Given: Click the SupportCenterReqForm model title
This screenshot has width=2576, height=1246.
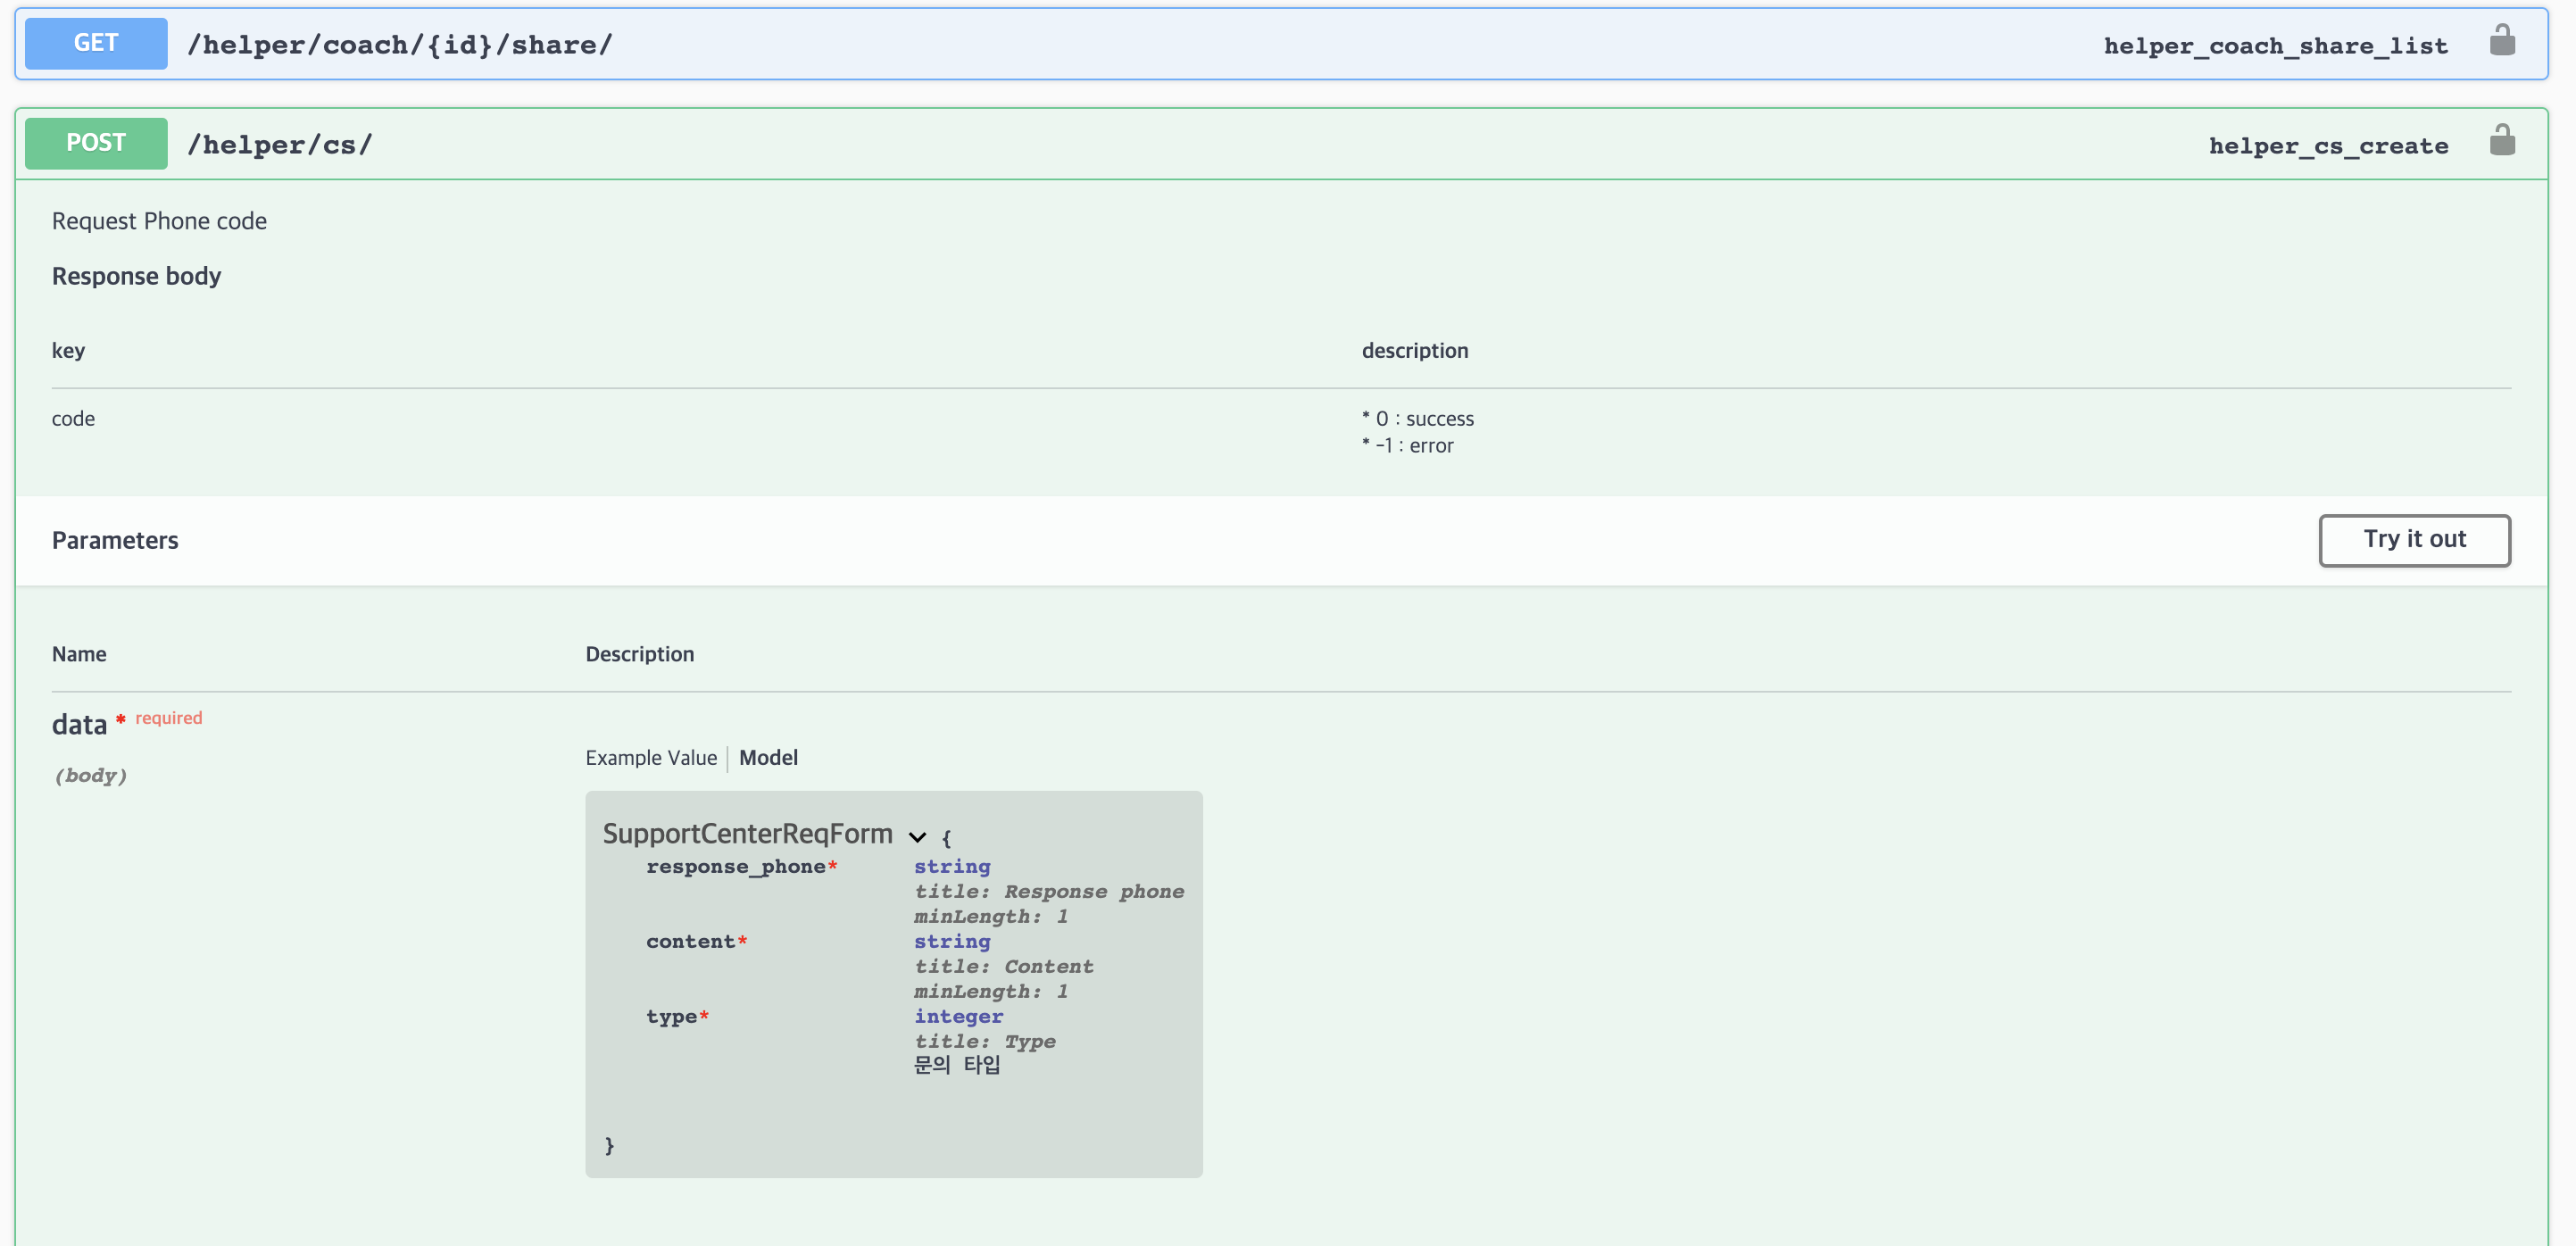Looking at the screenshot, I should click(747, 833).
